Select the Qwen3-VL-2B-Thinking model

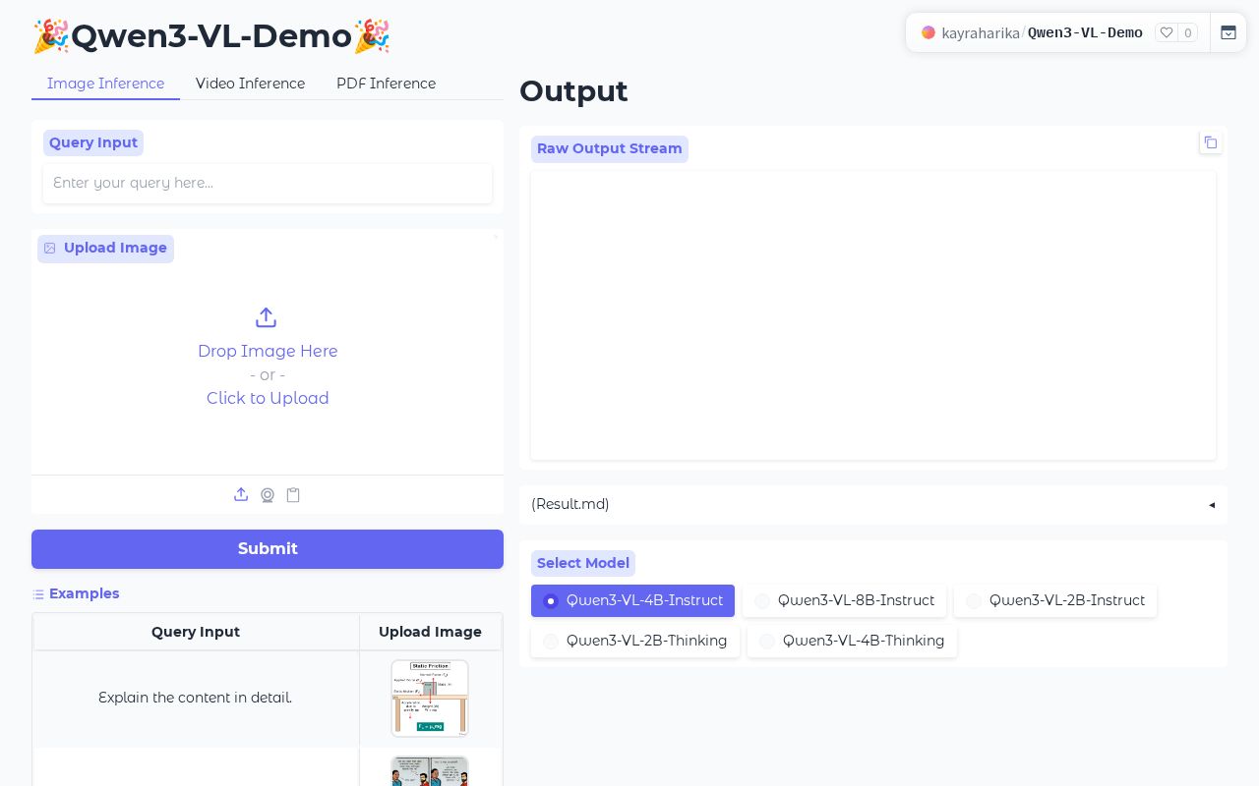pyautogui.click(x=635, y=641)
